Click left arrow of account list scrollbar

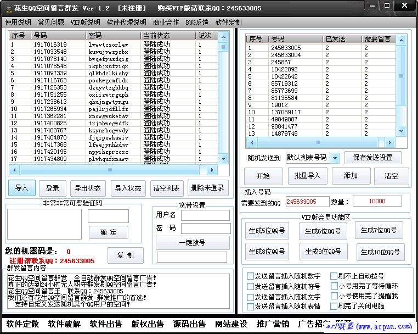coord(14,170)
